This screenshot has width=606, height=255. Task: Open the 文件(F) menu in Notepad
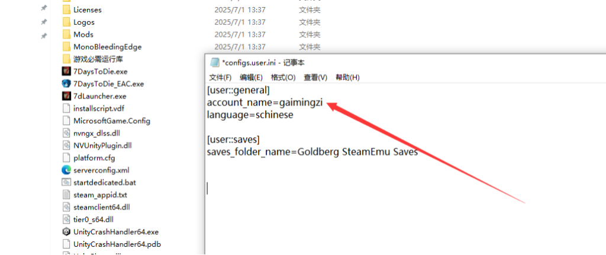pos(220,78)
